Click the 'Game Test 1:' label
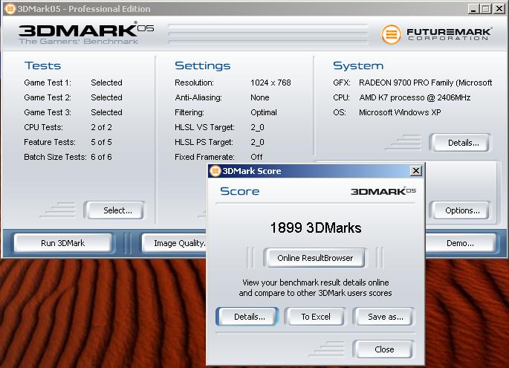This screenshot has height=368, width=509. (x=48, y=83)
